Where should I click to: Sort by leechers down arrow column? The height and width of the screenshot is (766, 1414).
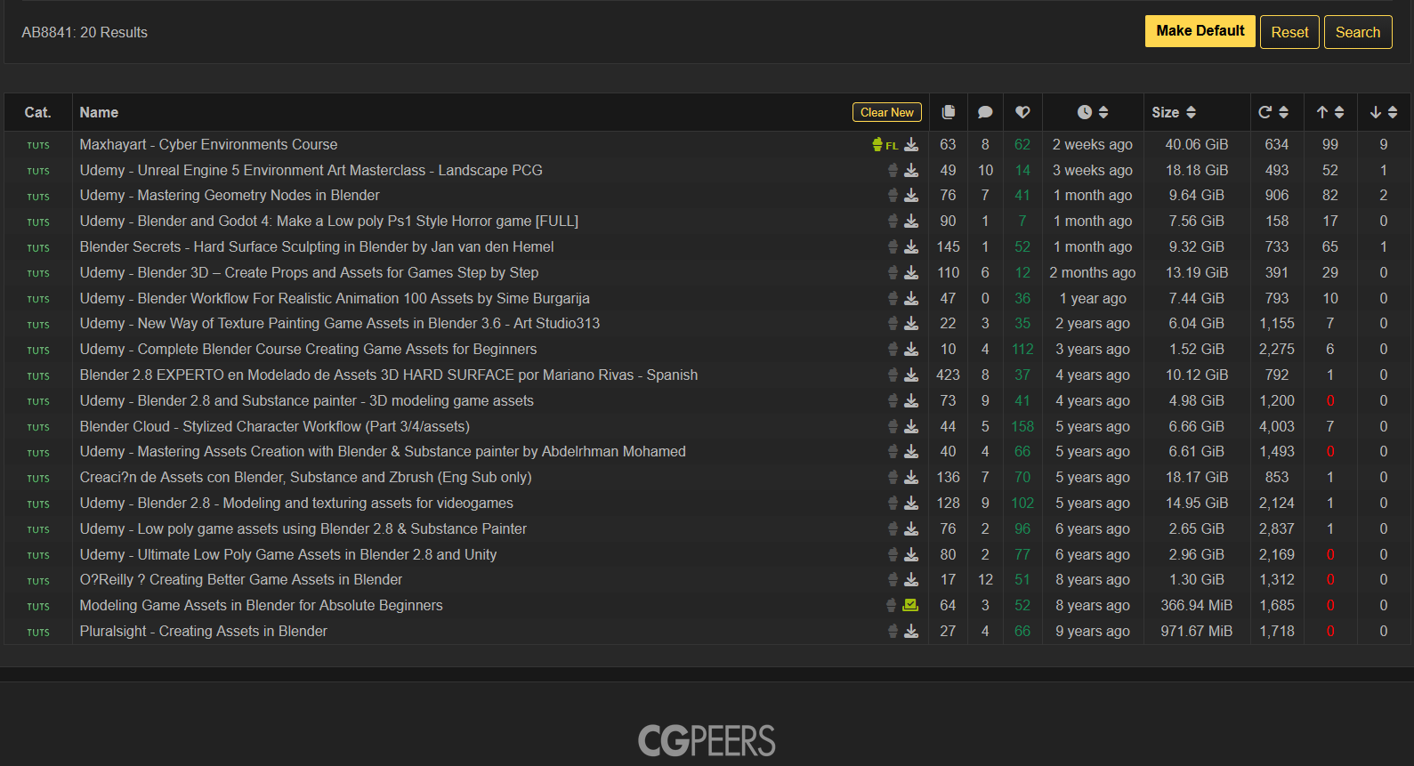point(1384,112)
